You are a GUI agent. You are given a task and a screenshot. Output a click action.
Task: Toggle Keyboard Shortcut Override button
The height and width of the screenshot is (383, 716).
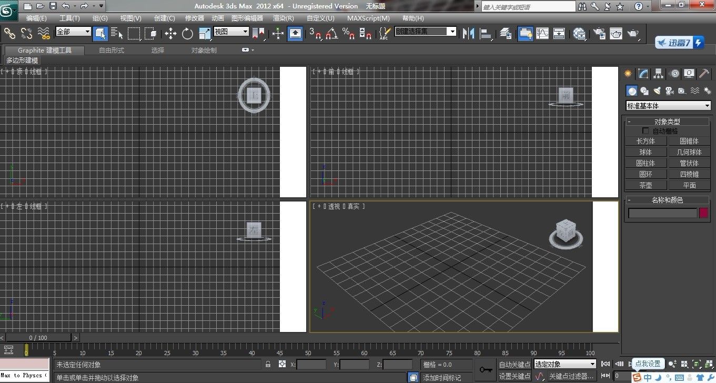(296, 33)
